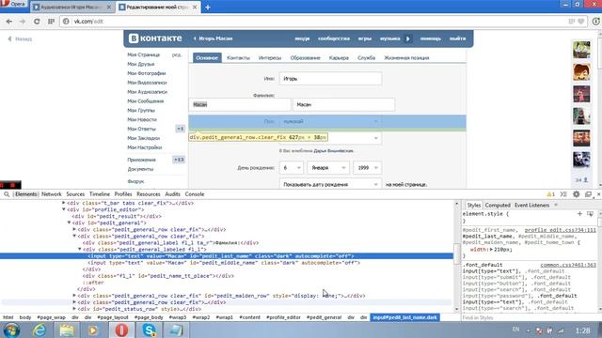Open Показывать дату рождения dropdown
Screen dimensions: 602x338
330,185
